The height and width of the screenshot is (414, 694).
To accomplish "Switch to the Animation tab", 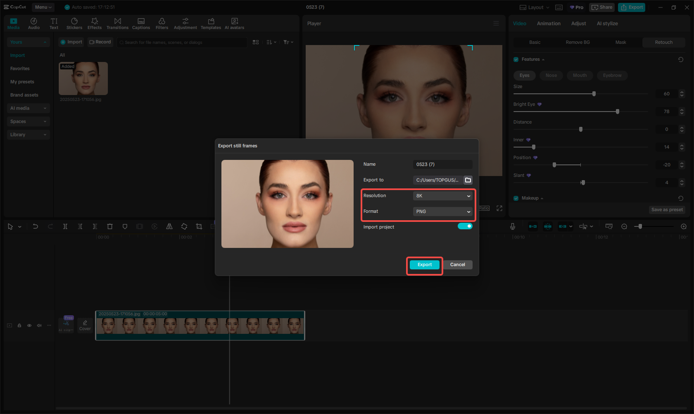I will [x=549, y=24].
